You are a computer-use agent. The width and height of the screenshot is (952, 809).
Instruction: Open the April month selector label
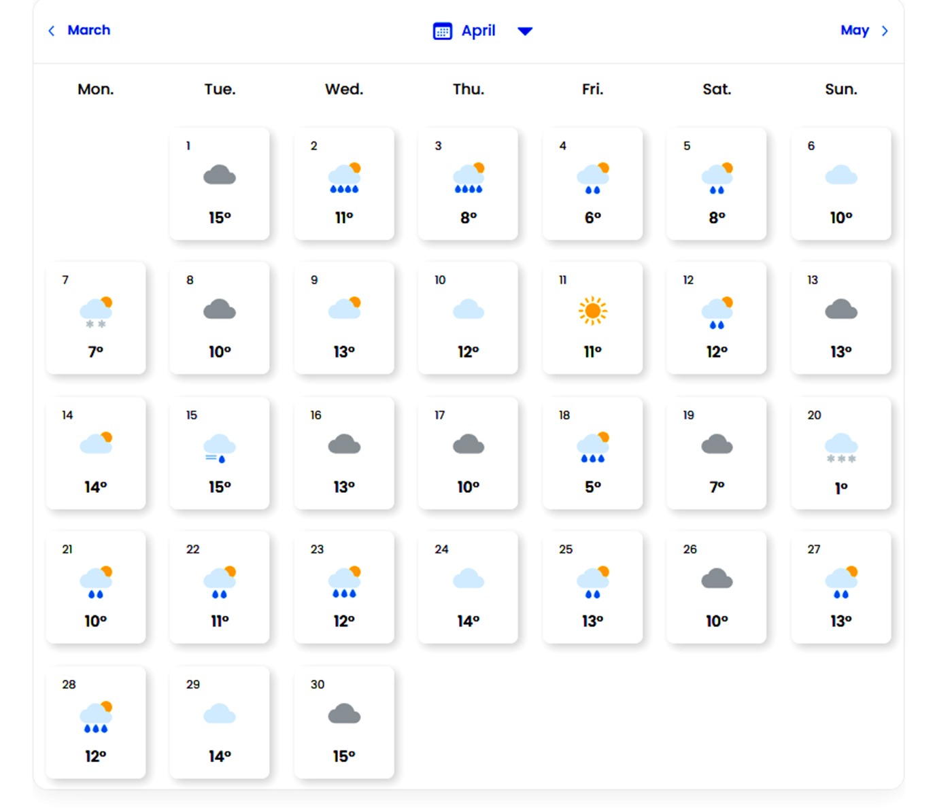(478, 31)
